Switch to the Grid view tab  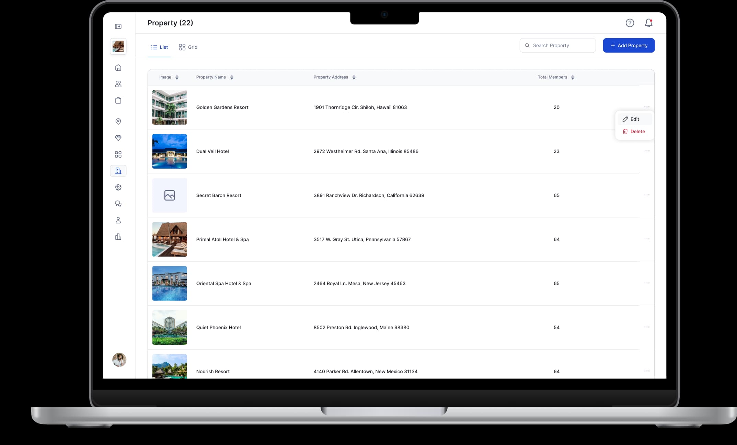click(x=188, y=47)
